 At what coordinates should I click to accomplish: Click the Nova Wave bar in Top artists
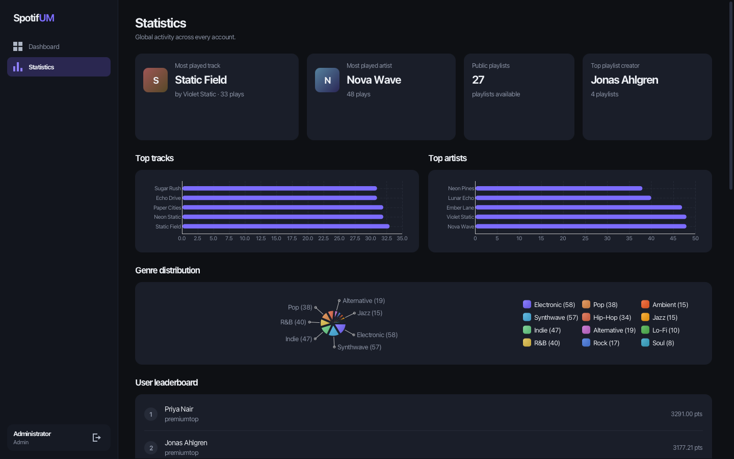pos(581,226)
